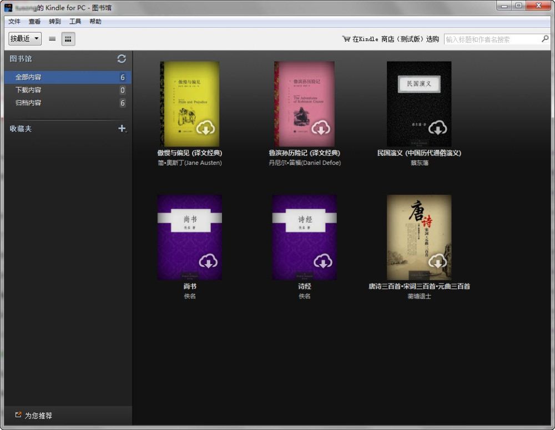Click download cloud icon on 傲慢与偏见

click(x=206, y=128)
